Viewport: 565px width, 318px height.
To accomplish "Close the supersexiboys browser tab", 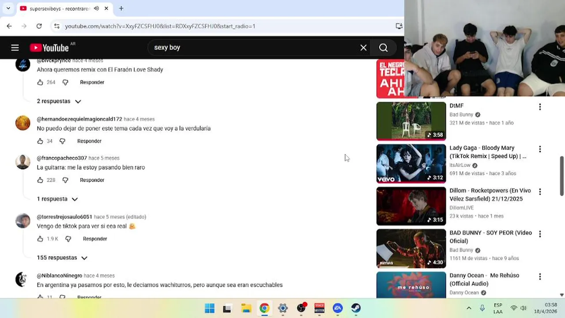I will pos(106,8).
